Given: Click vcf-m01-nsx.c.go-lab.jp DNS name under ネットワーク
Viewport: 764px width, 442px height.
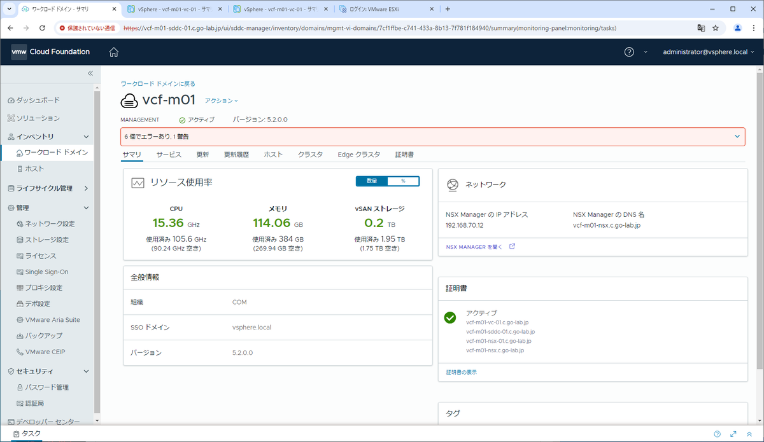Looking at the screenshot, I should coord(607,225).
